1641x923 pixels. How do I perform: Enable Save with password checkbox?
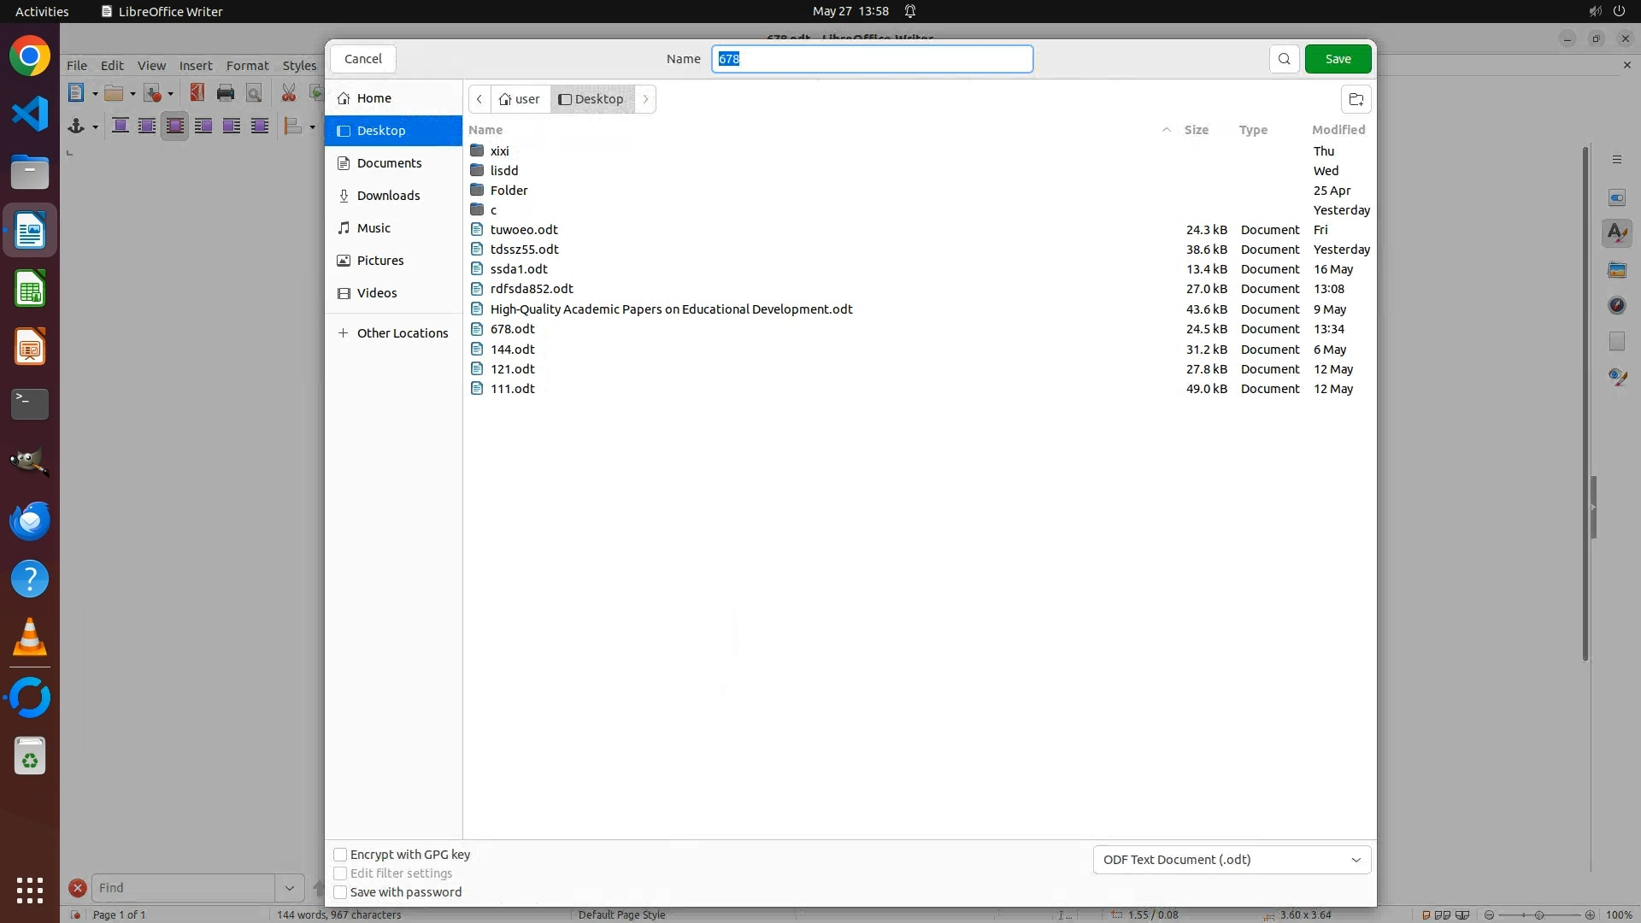(340, 892)
